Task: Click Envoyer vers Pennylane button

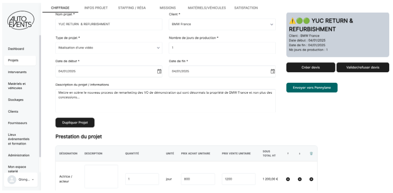Action: tap(312, 87)
